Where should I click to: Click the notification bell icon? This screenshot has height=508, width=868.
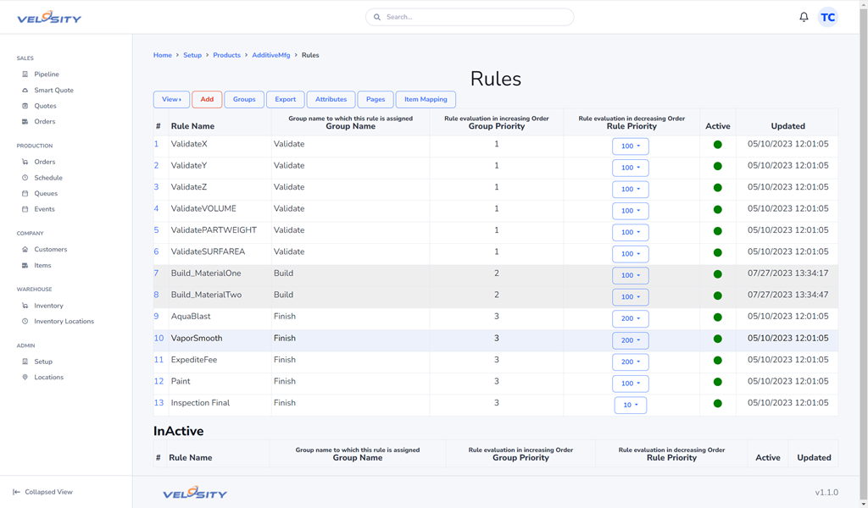(804, 17)
